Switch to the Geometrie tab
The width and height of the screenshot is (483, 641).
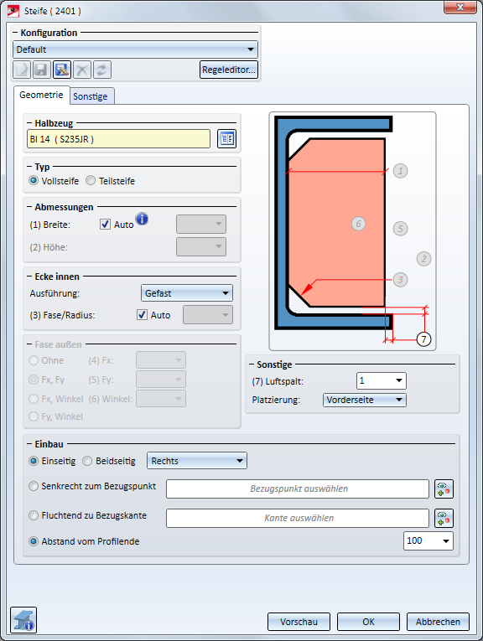point(41,95)
